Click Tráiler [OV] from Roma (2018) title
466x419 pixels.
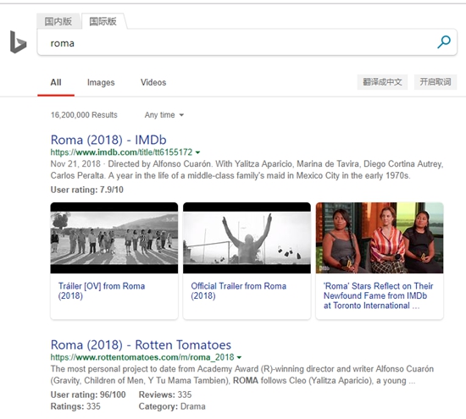point(102,290)
